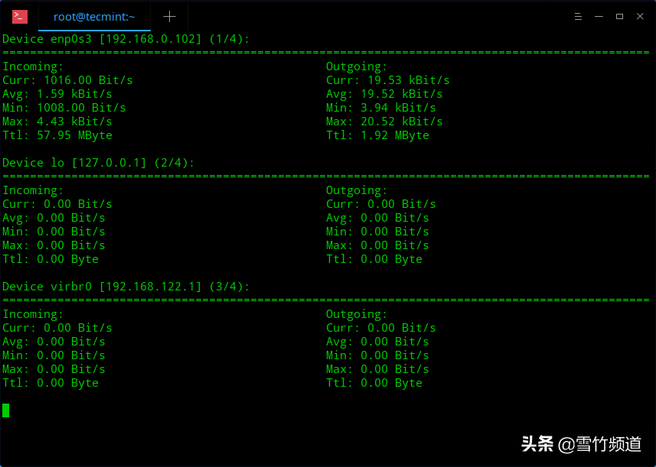Click enp0s3 incoming Ttl 57.95 MByte

click(x=57, y=135)
